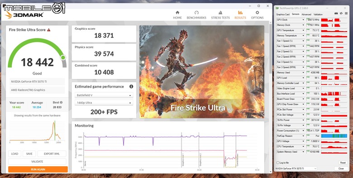
Task: Click the GPU-Z Reset button
Action: coord(343,163)
